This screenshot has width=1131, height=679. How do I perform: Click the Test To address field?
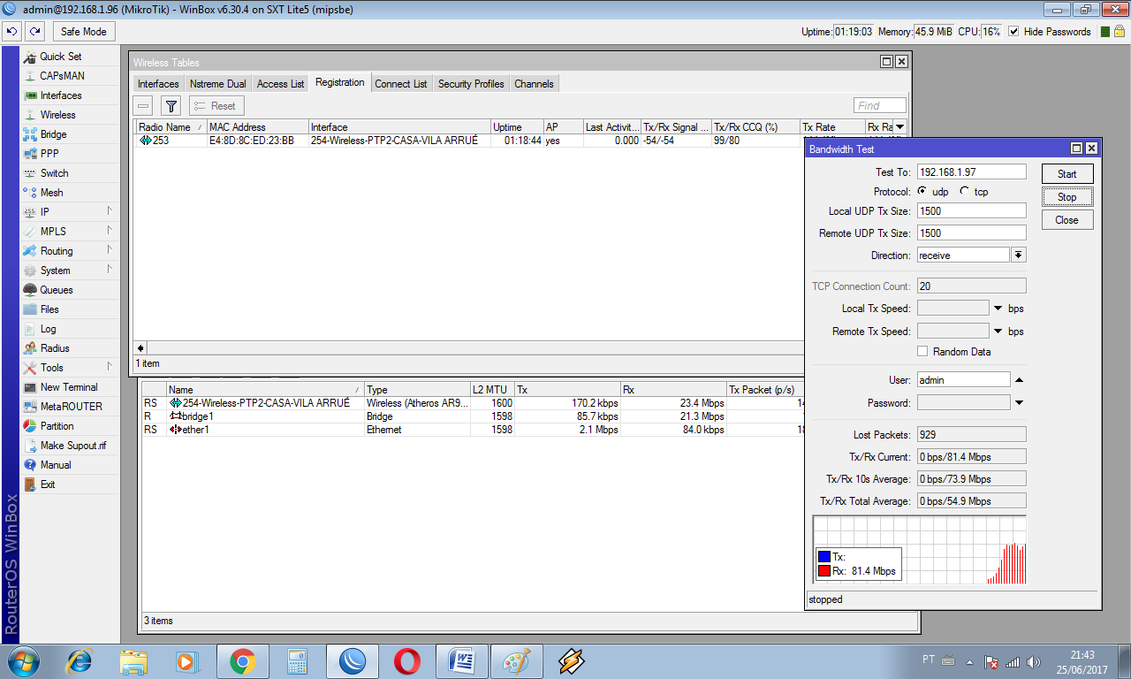(972, 172)
